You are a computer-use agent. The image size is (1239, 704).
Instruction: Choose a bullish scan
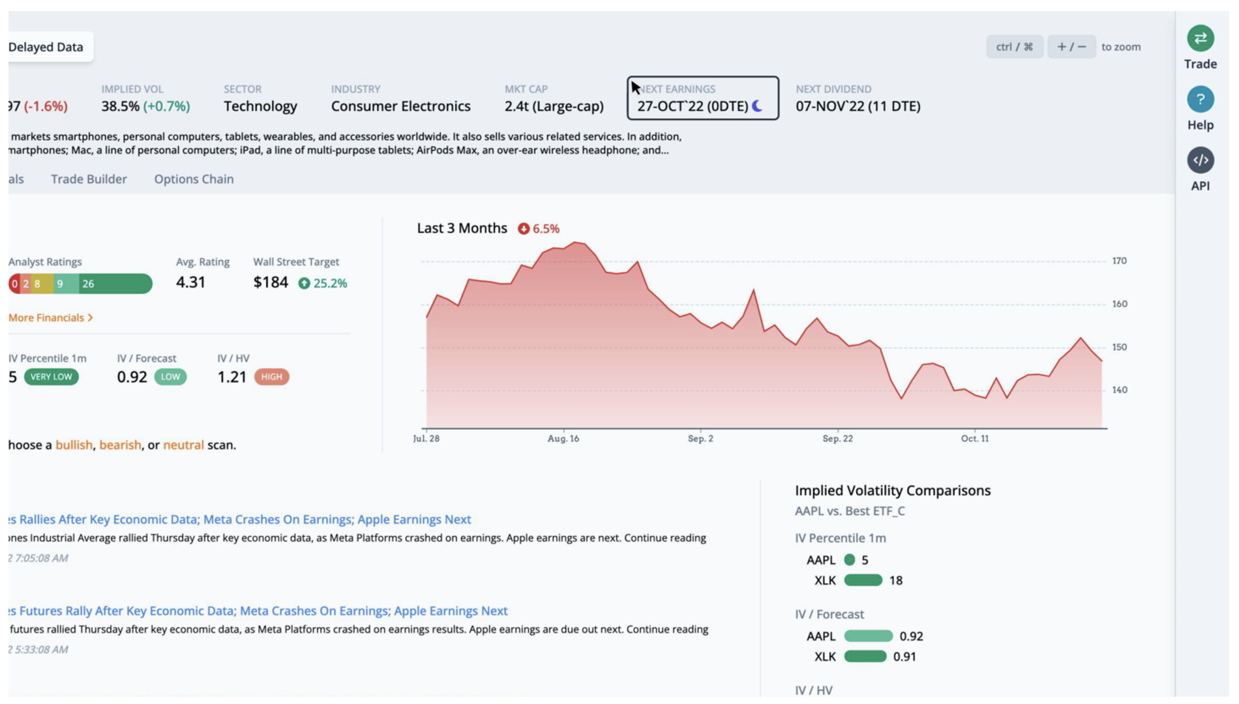(73, 445)
